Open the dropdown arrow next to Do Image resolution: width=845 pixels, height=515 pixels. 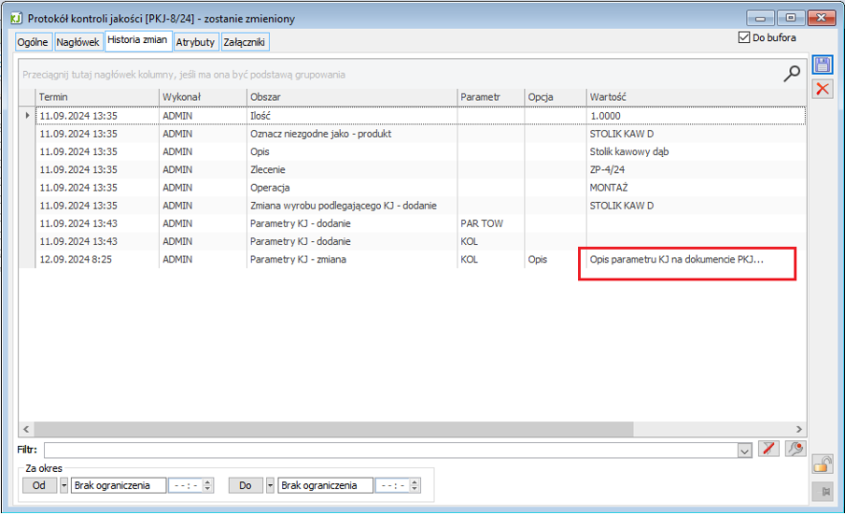(272, 486)
